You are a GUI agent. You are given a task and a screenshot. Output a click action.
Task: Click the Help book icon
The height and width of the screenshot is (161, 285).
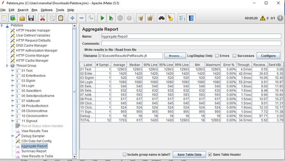point(191,18)
